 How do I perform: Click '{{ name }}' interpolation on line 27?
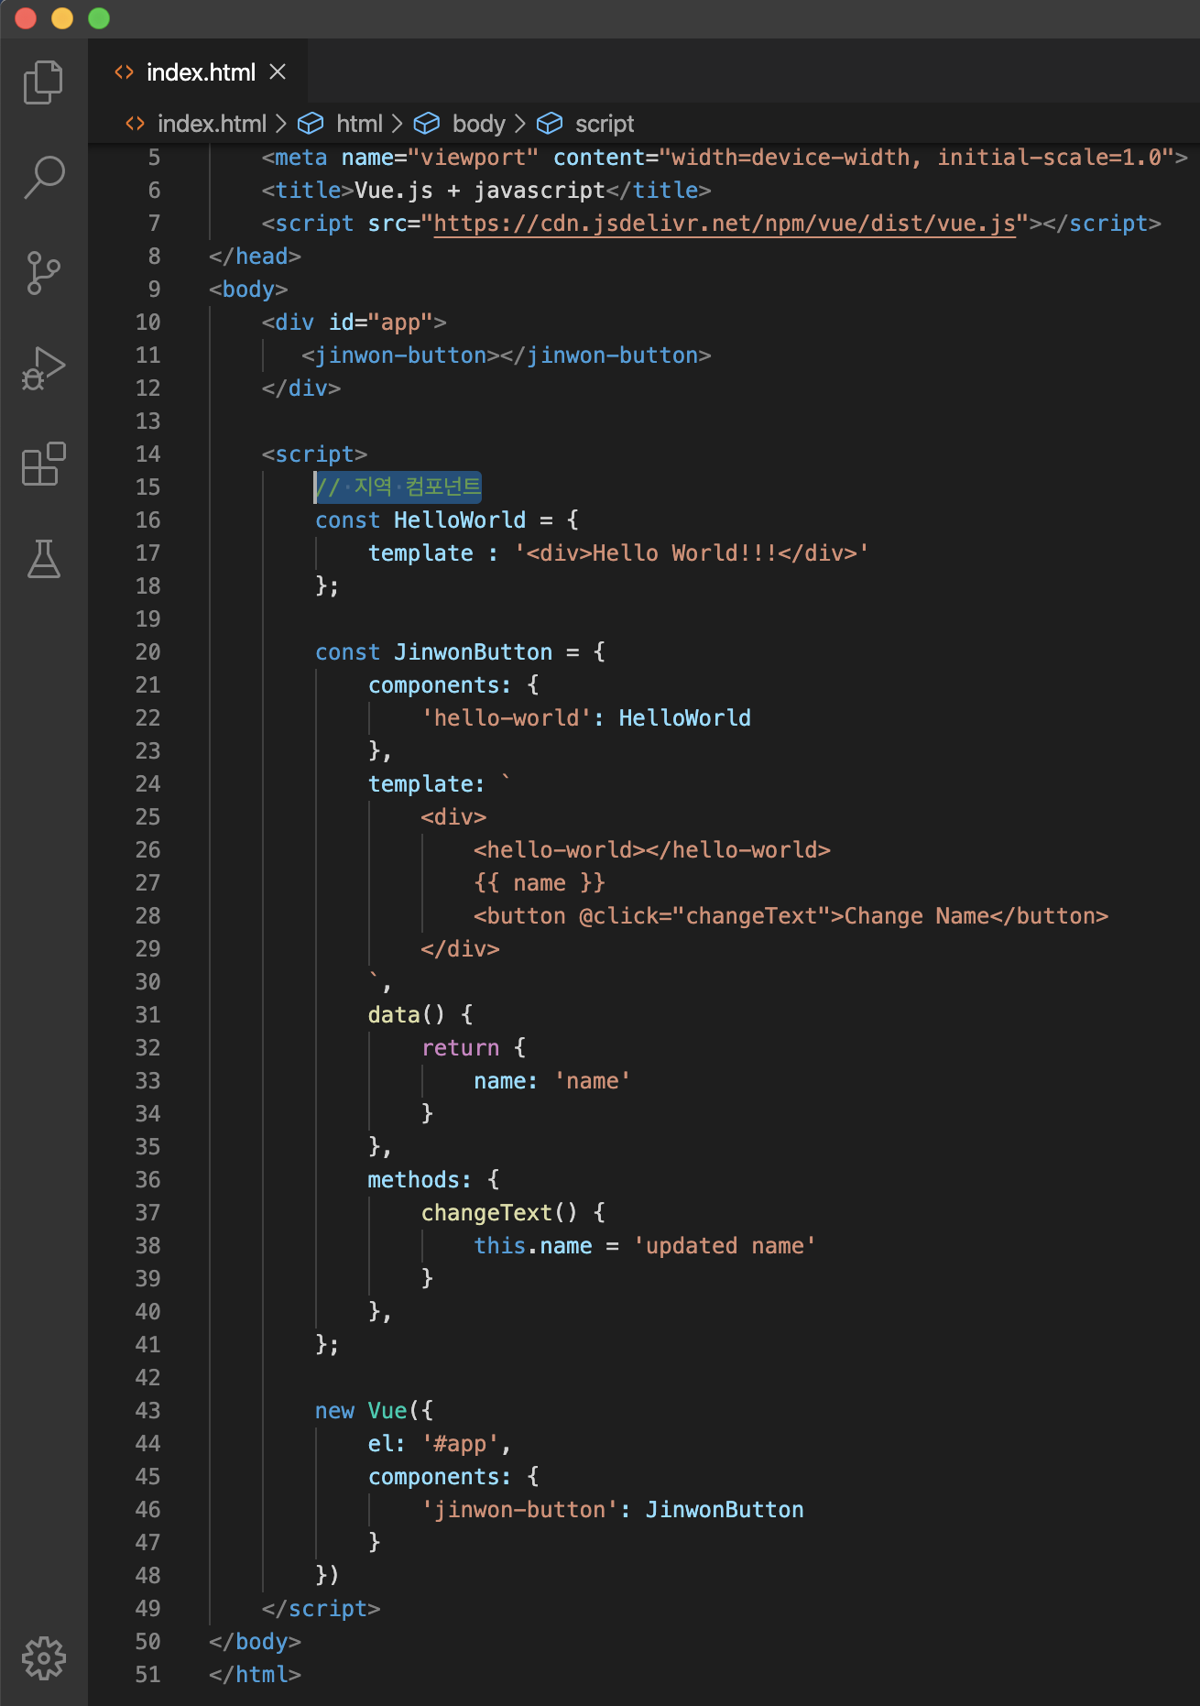[x=540, y=883]
